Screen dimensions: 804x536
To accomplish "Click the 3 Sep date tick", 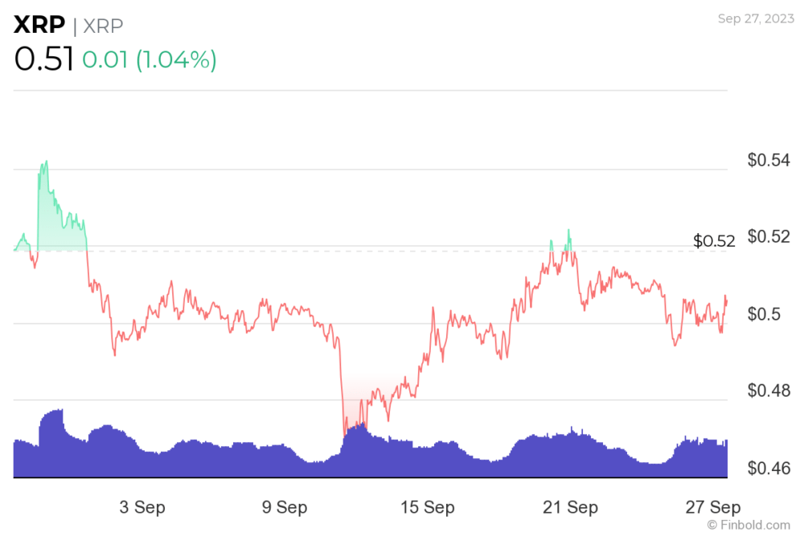I will tap(142, 507).
